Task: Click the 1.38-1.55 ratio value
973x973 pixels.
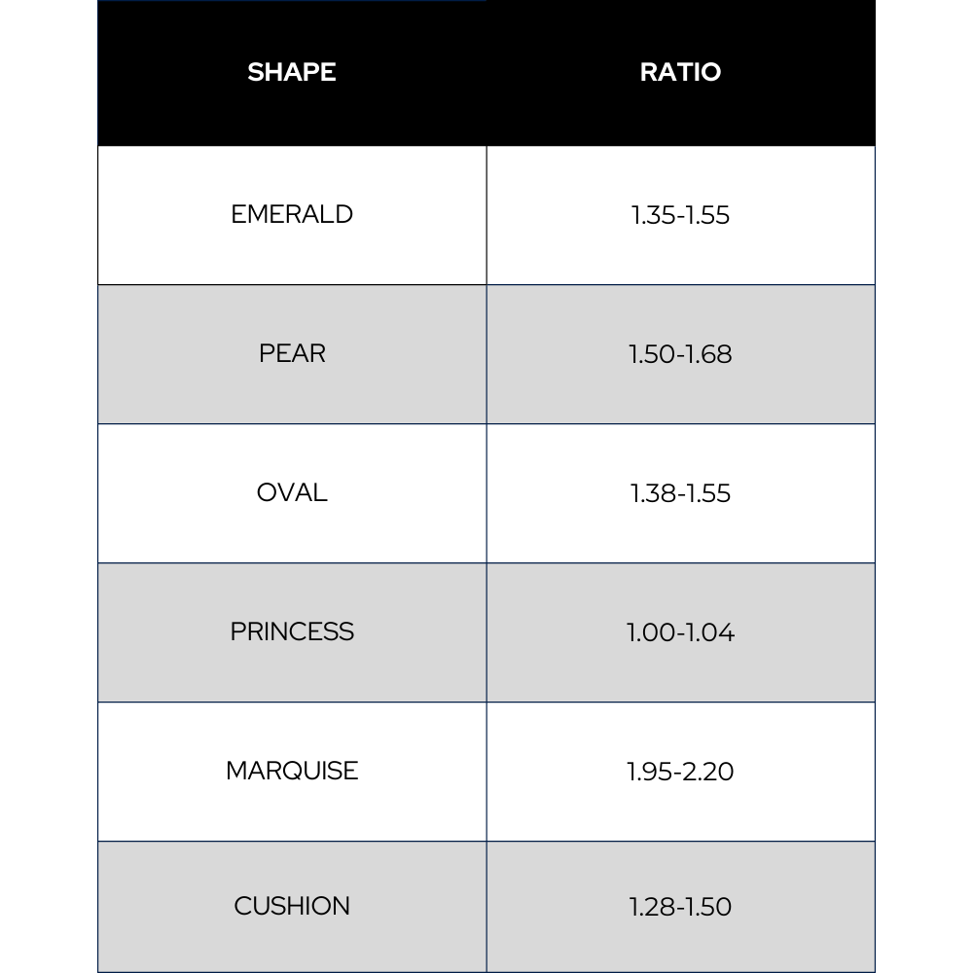Action: pos(680,493)
